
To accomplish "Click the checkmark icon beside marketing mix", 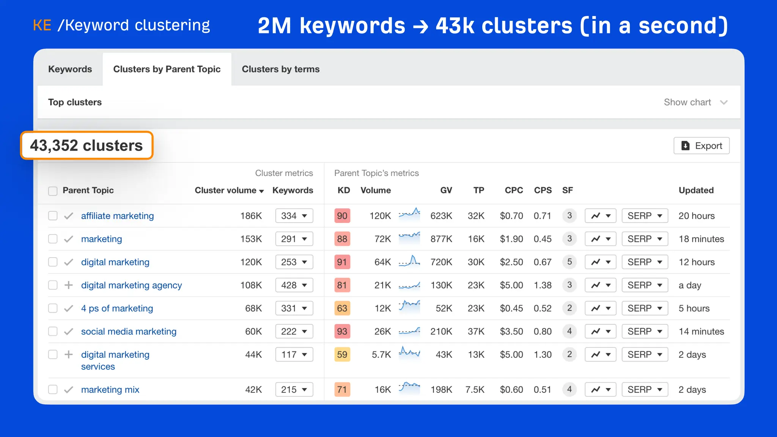I will pos(69,390).
